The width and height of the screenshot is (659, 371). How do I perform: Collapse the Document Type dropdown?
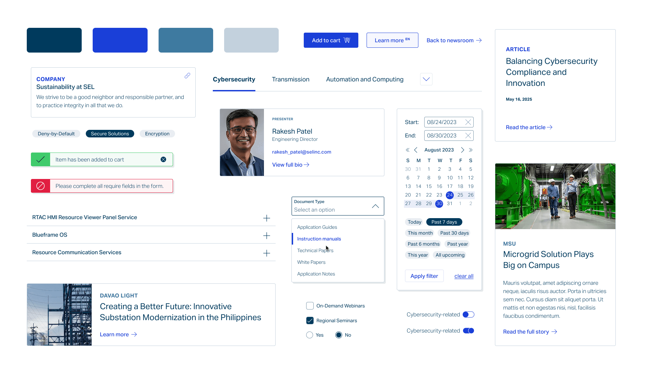(x=375, y=206)
